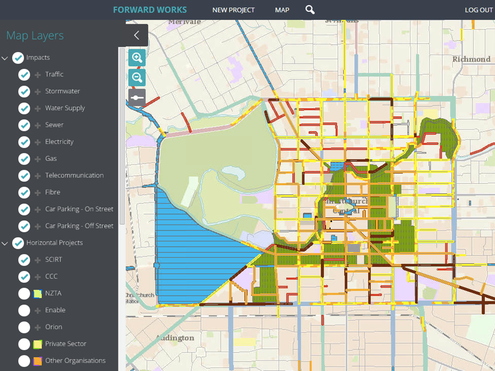
Task: Go to FORWARD WORKS home
Action: tap(150, 10)
